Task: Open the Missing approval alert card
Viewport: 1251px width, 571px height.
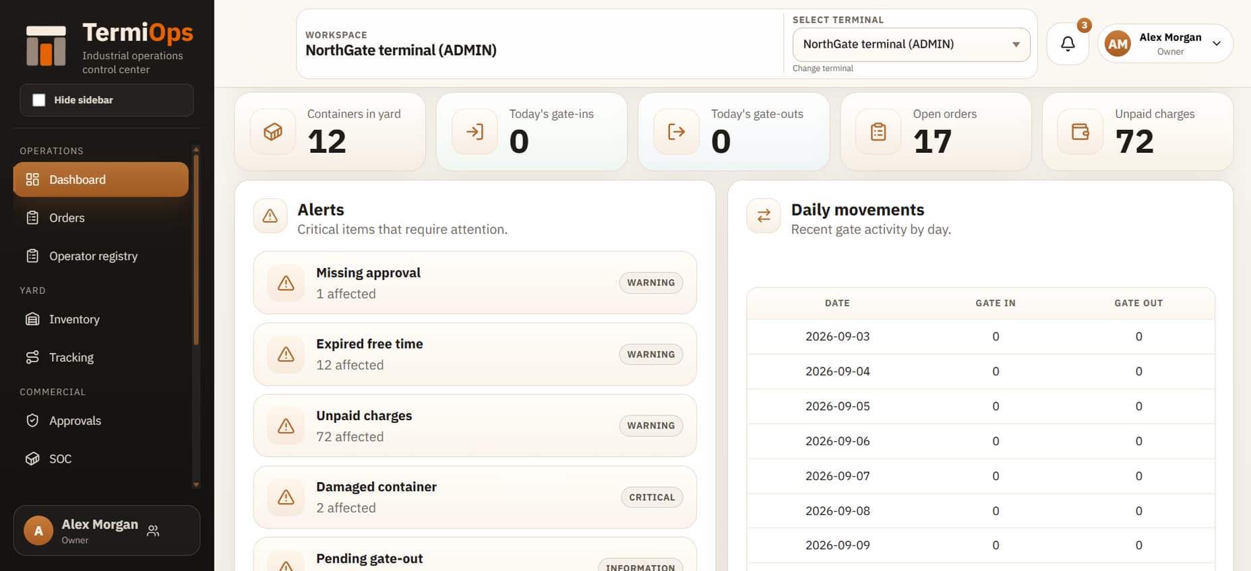Action: pos(475,283)
